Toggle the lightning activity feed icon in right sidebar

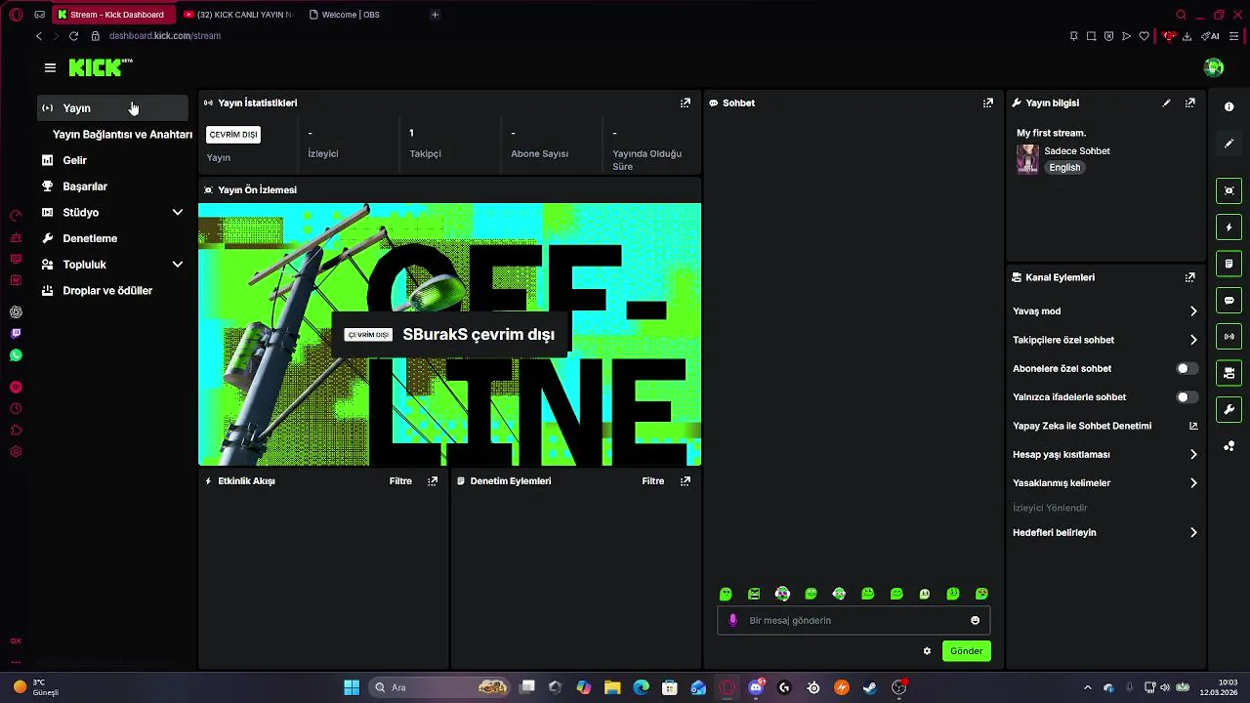(1229, 227)
